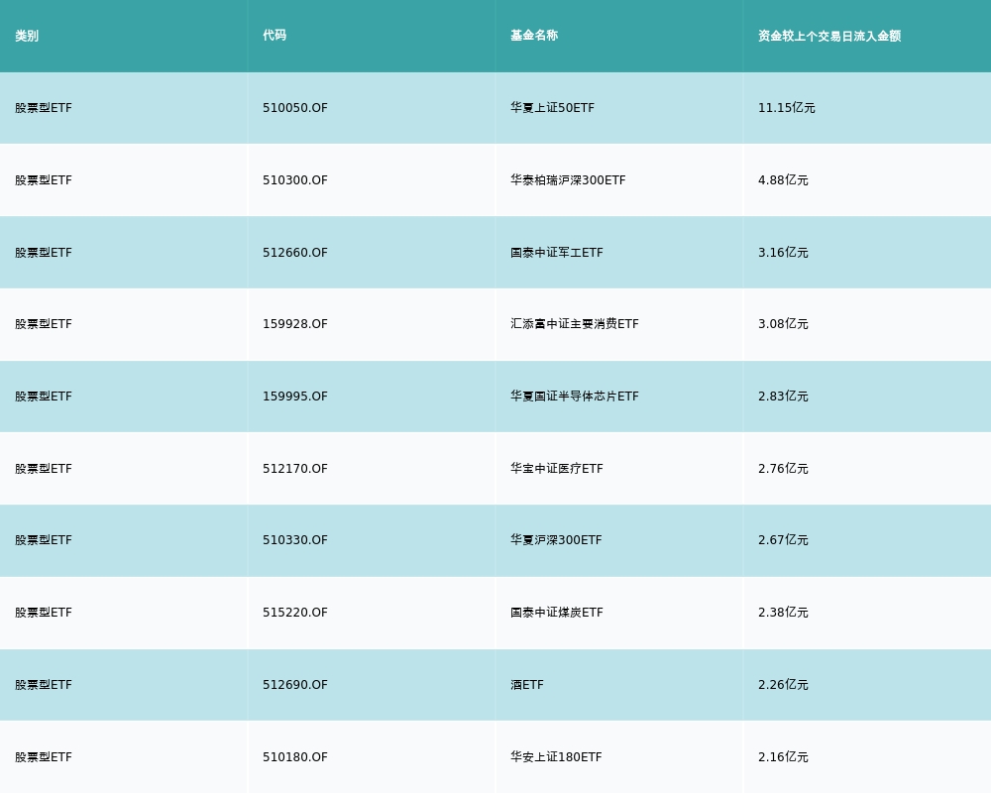Select inflow amount 2.76亿元
Screen dimensions: 991x793
click(x=783, y=469)
